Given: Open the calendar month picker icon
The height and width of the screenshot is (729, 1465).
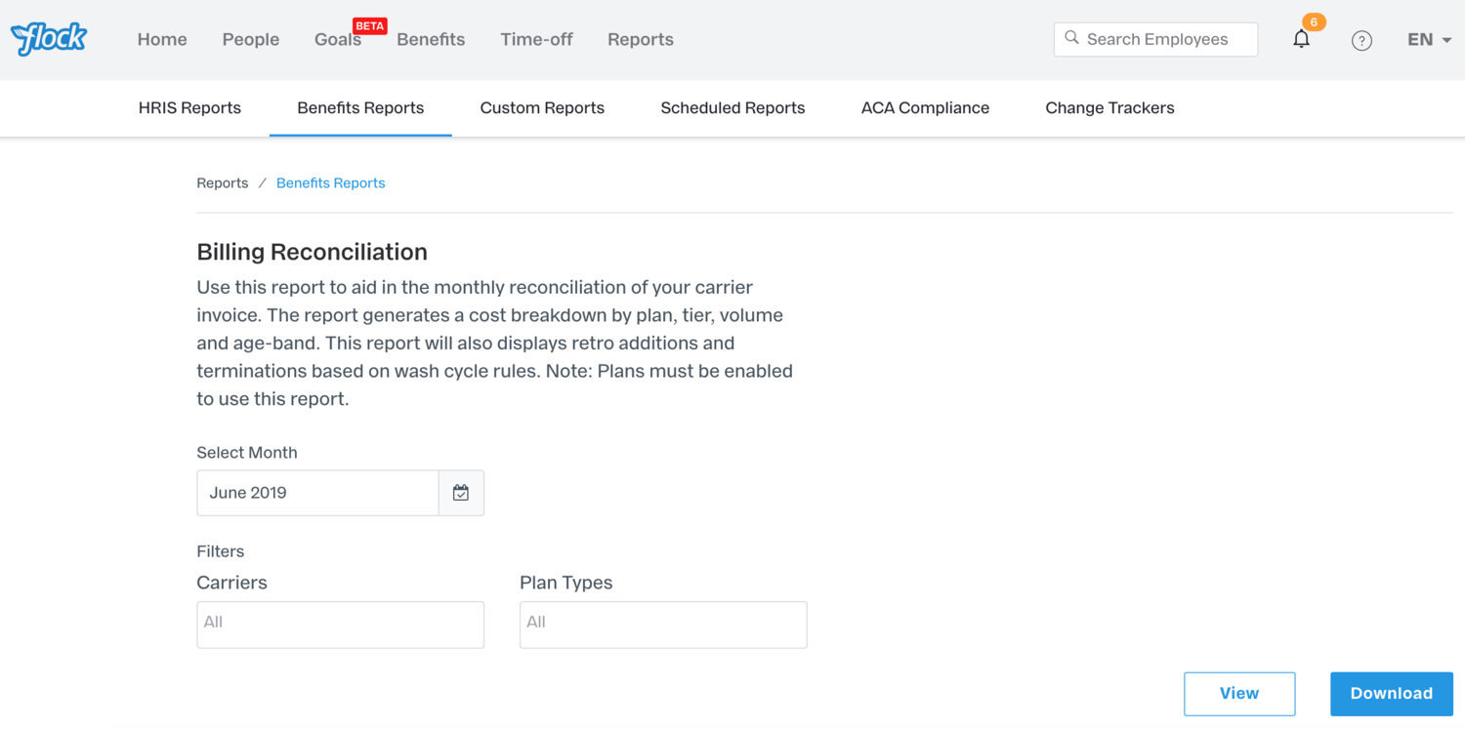Looking at the screenshot, I should (x=461, y=493).
